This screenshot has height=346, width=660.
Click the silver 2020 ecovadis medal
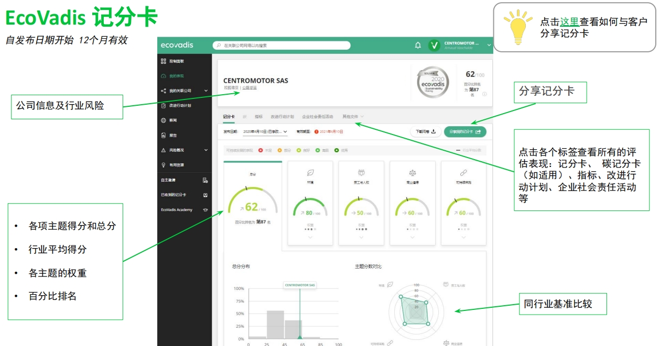433,82
